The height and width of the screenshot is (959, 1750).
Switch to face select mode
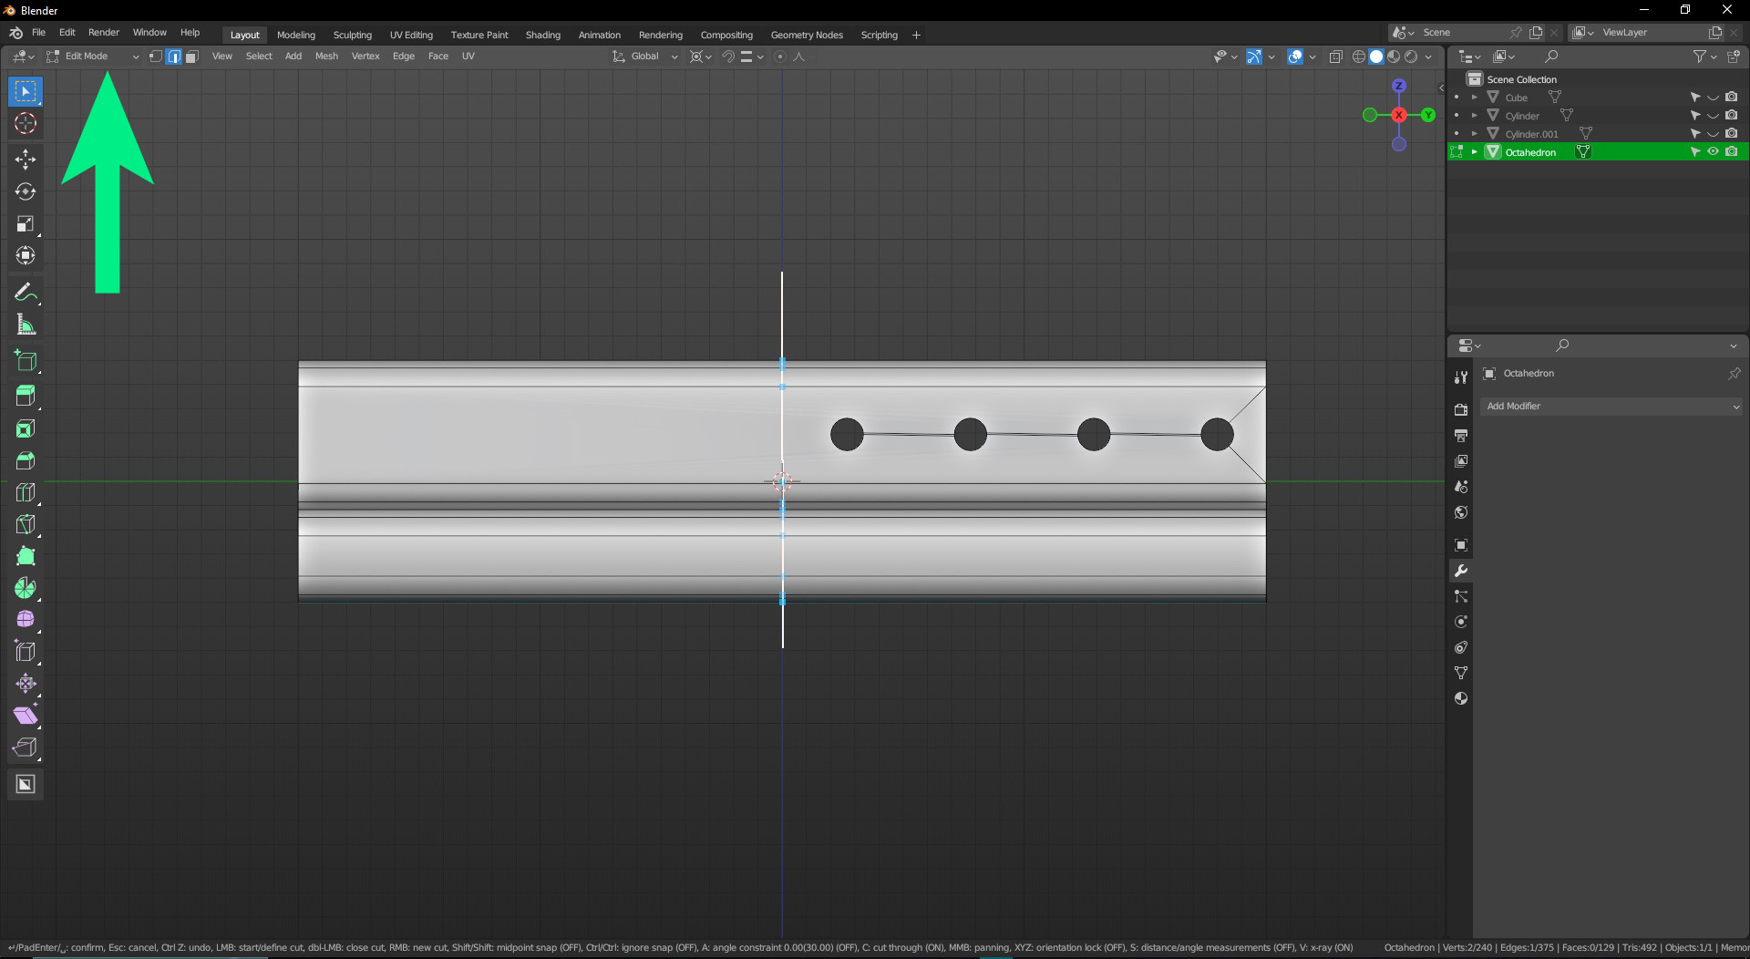pyautogui.click(x=191, y=57)
